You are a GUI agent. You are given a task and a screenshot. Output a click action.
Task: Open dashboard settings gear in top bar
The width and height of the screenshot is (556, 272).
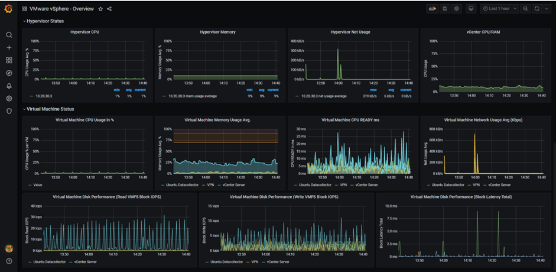coord(456,9)
